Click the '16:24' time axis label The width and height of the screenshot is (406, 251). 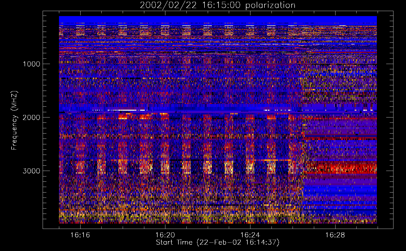250,235
